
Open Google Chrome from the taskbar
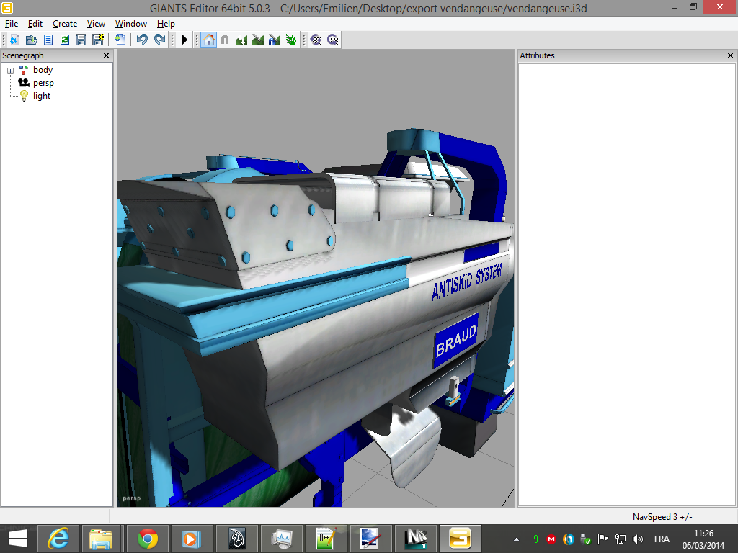(x=147, y=539)
